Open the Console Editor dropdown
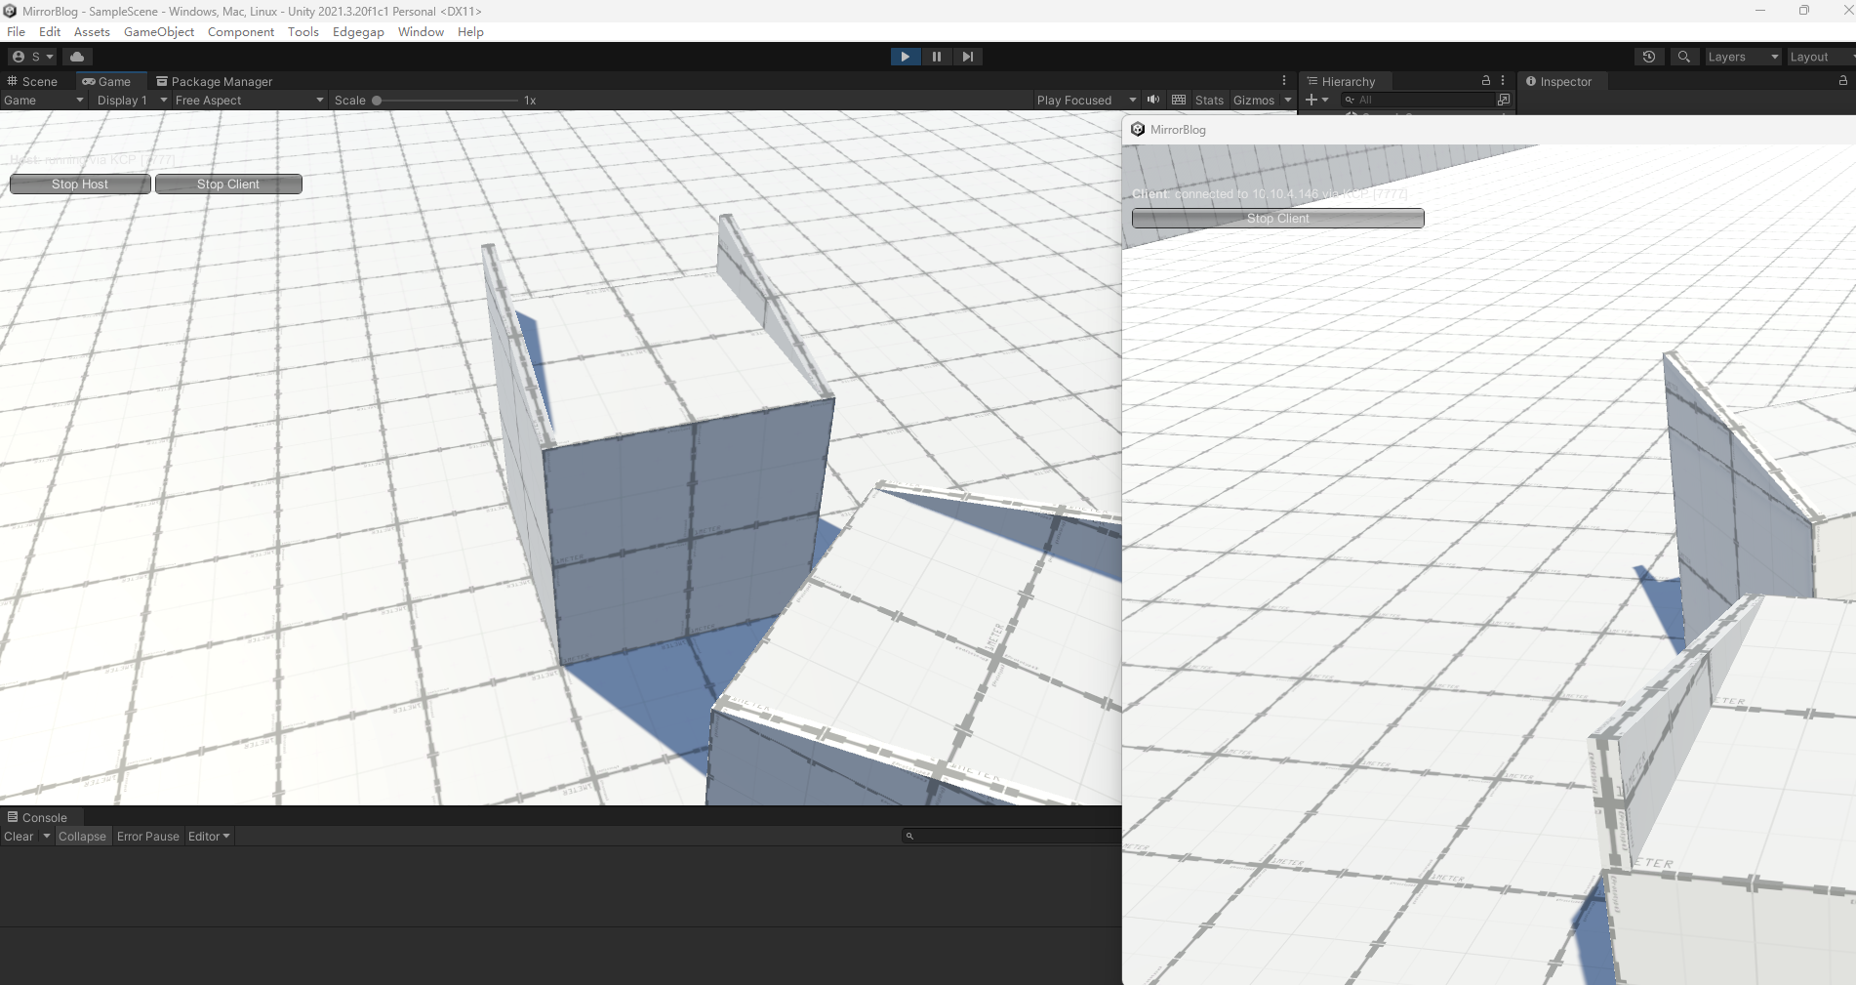Screen dimensions: 1856x985 point(209,836)
